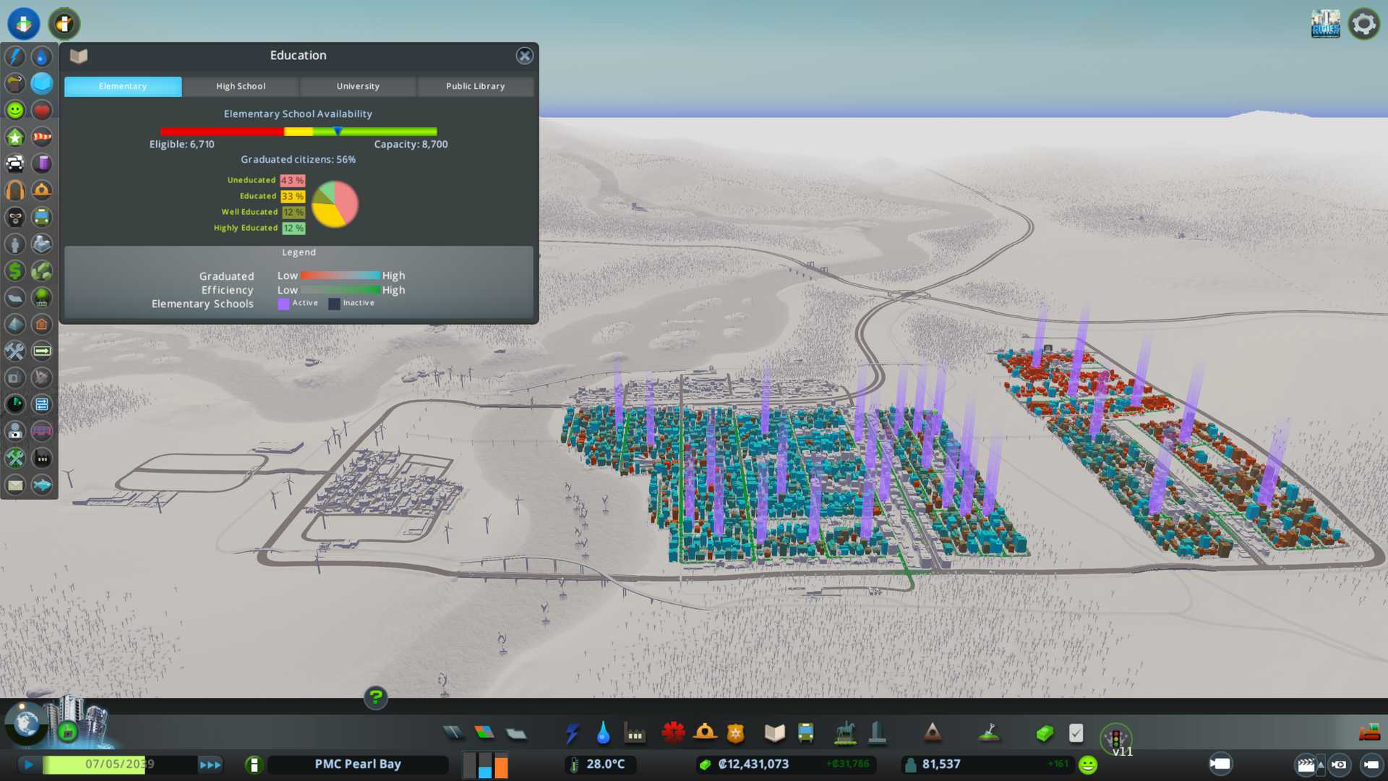Open the Roads build menu
The image size is (1388, 781).
[x=453, y=733]
